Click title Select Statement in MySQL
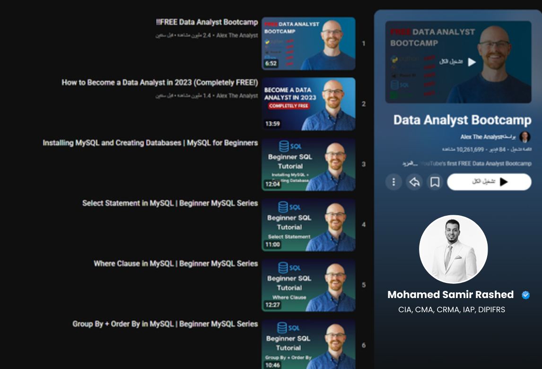Image resolution: width=542 pixels, height=369 pixels. pyautogui.click(x=170, y=203)
